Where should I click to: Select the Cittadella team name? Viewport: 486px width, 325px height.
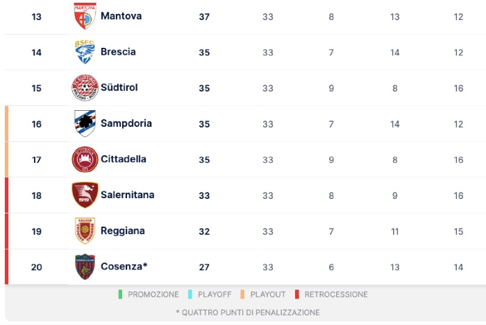click(124, 159)
